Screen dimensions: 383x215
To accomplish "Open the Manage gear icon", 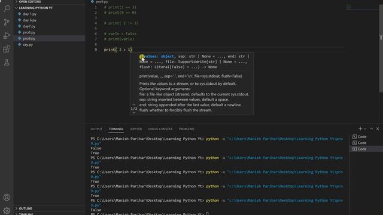I will 7,211.
